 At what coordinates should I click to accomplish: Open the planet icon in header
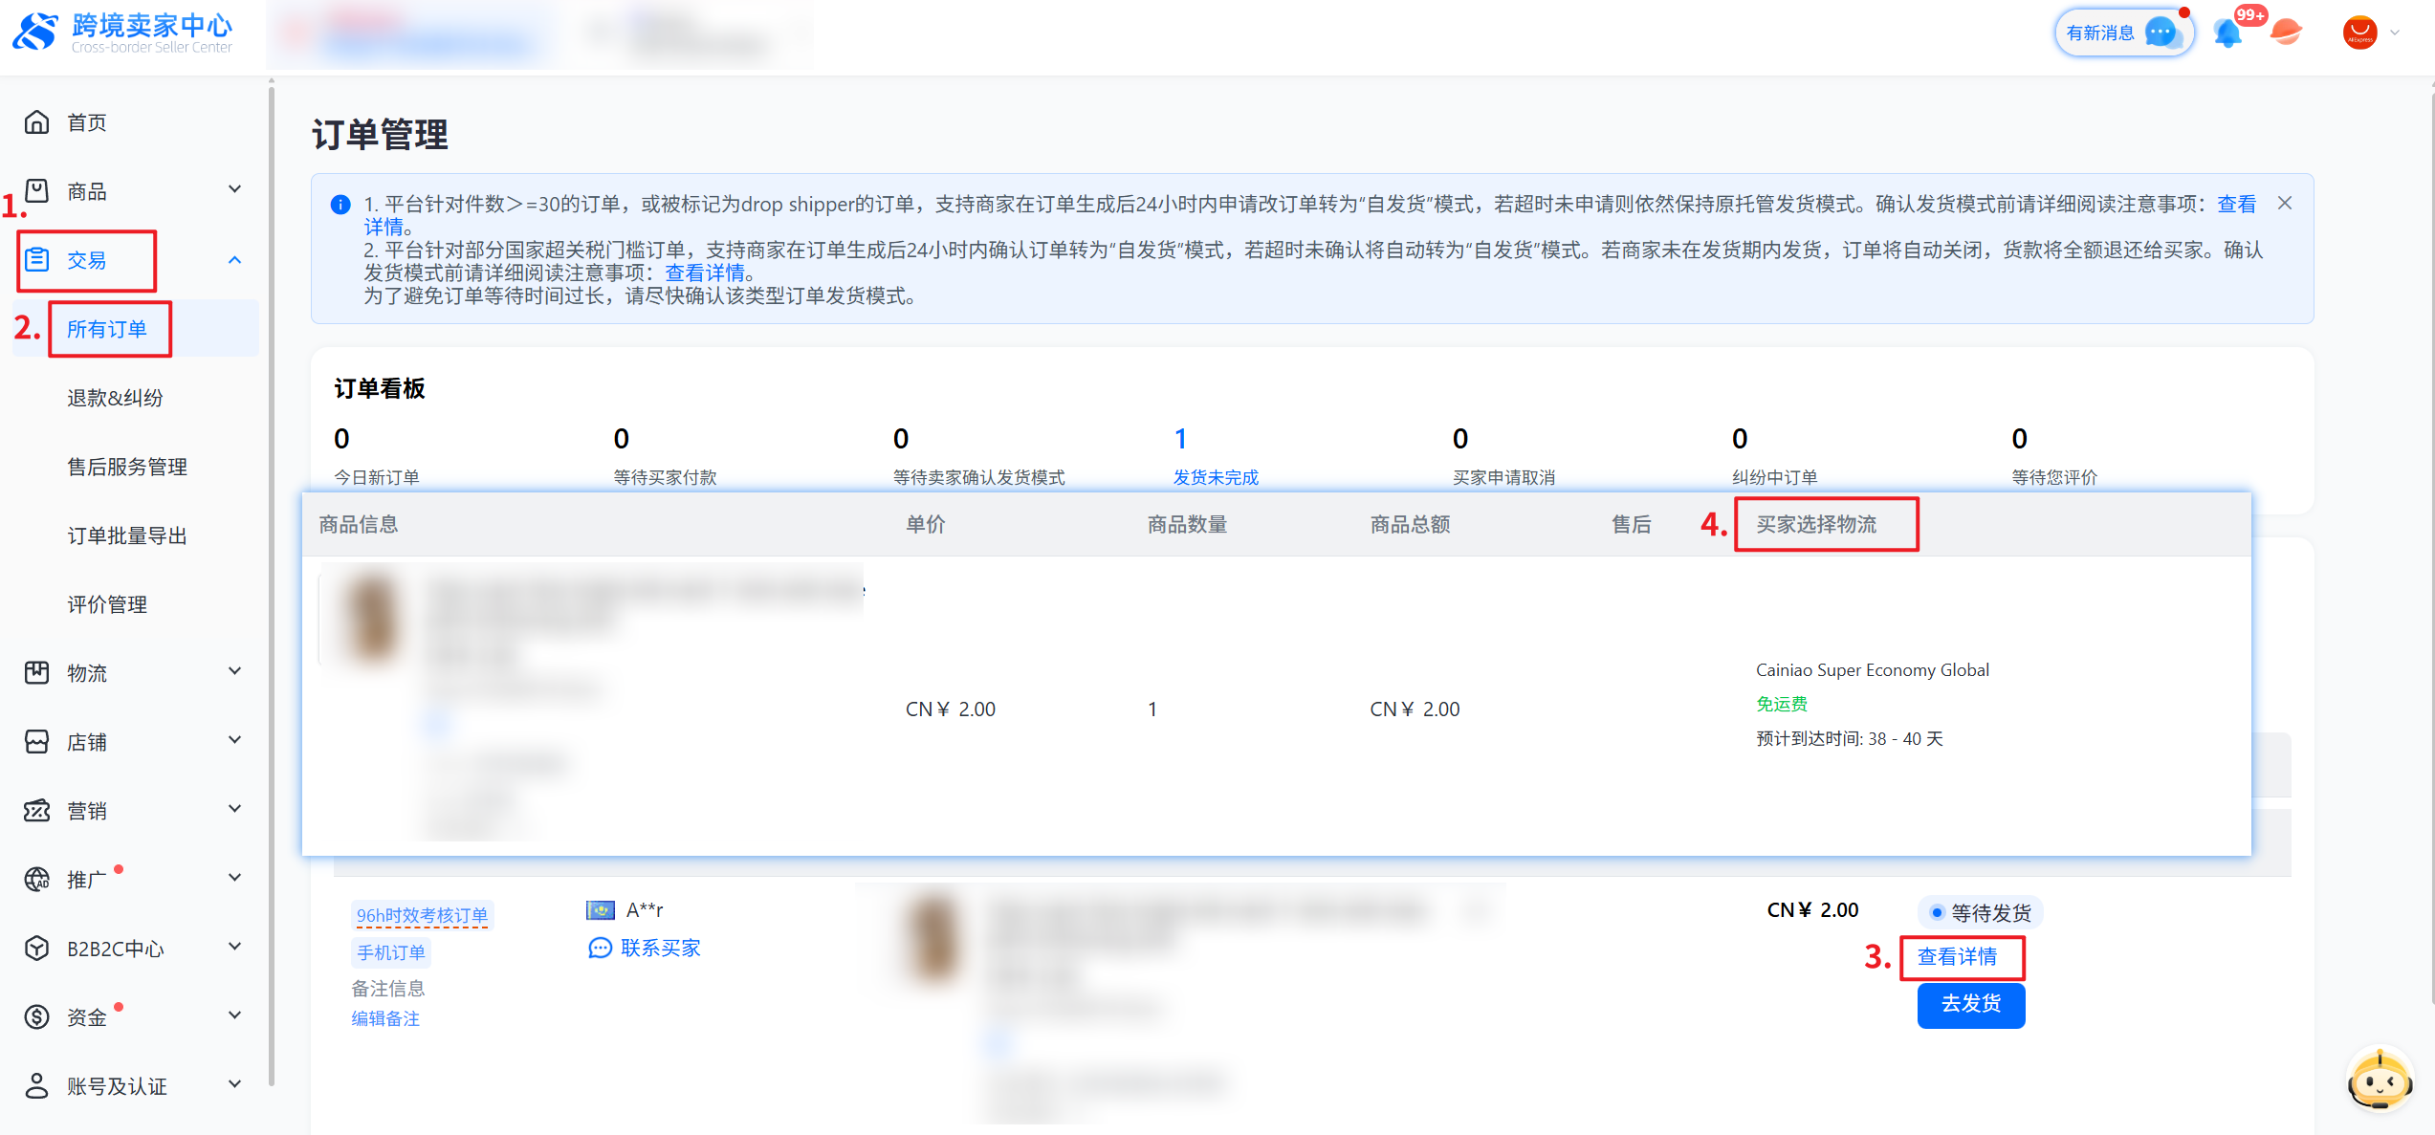(2286, 33)
